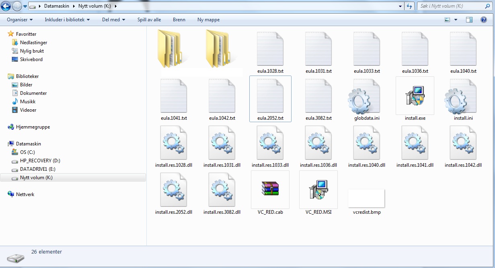Open Skrivebord in the sidebar

click(31, 59)
